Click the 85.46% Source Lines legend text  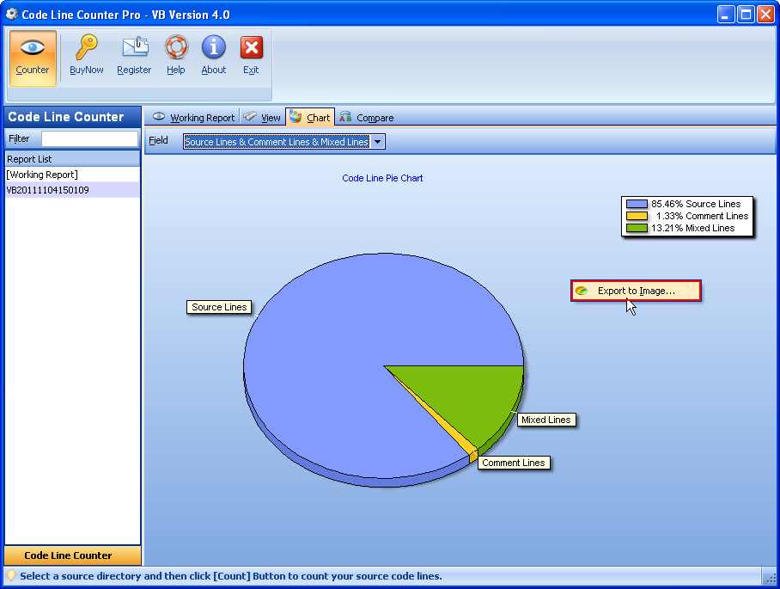[696, 204]
